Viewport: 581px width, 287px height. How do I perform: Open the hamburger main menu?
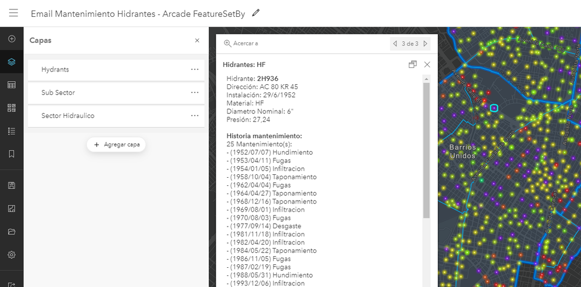[x=13, y=13]
